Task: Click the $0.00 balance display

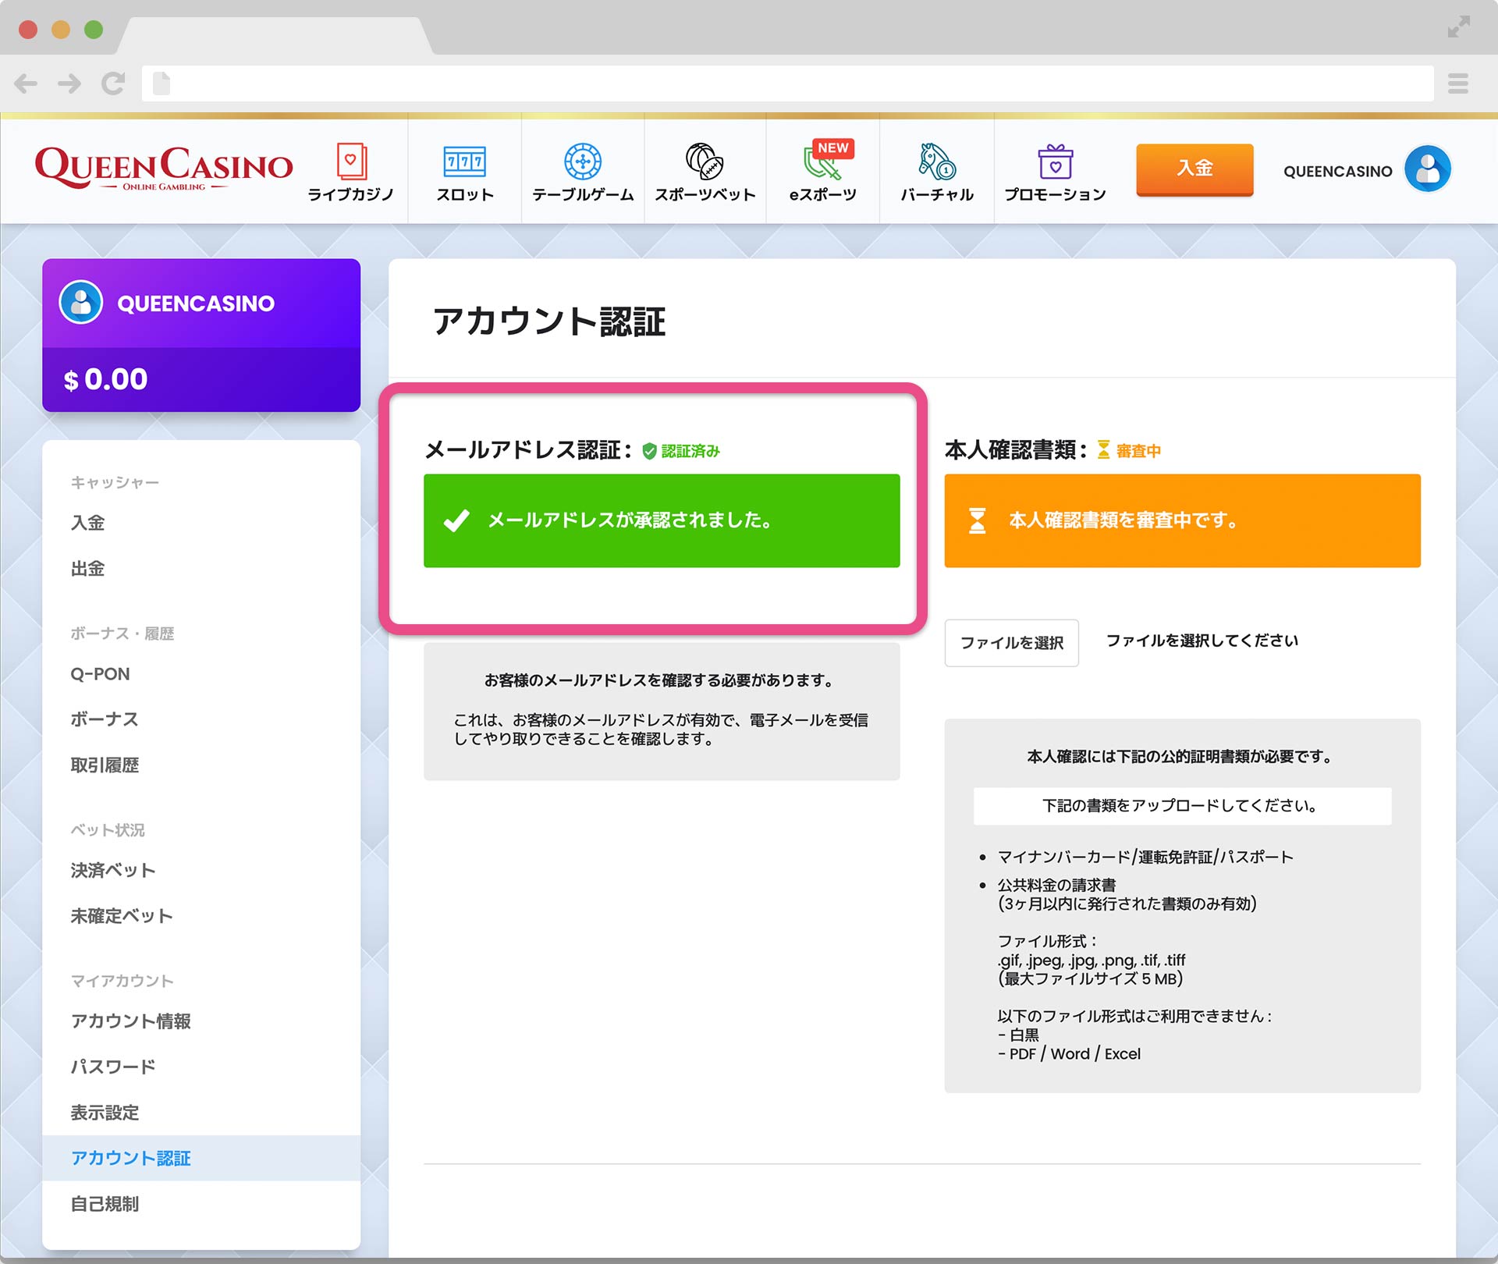Action: [105, 379]
